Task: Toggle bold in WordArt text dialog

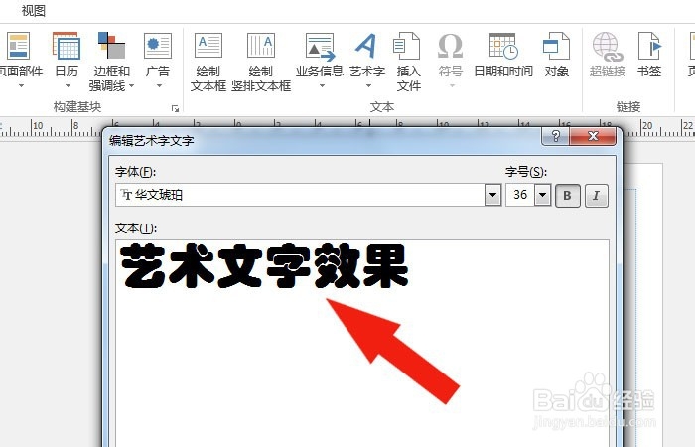Action: coord(567,195)
